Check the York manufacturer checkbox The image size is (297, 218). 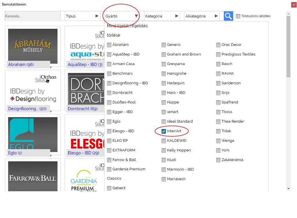tap(218, 151)
